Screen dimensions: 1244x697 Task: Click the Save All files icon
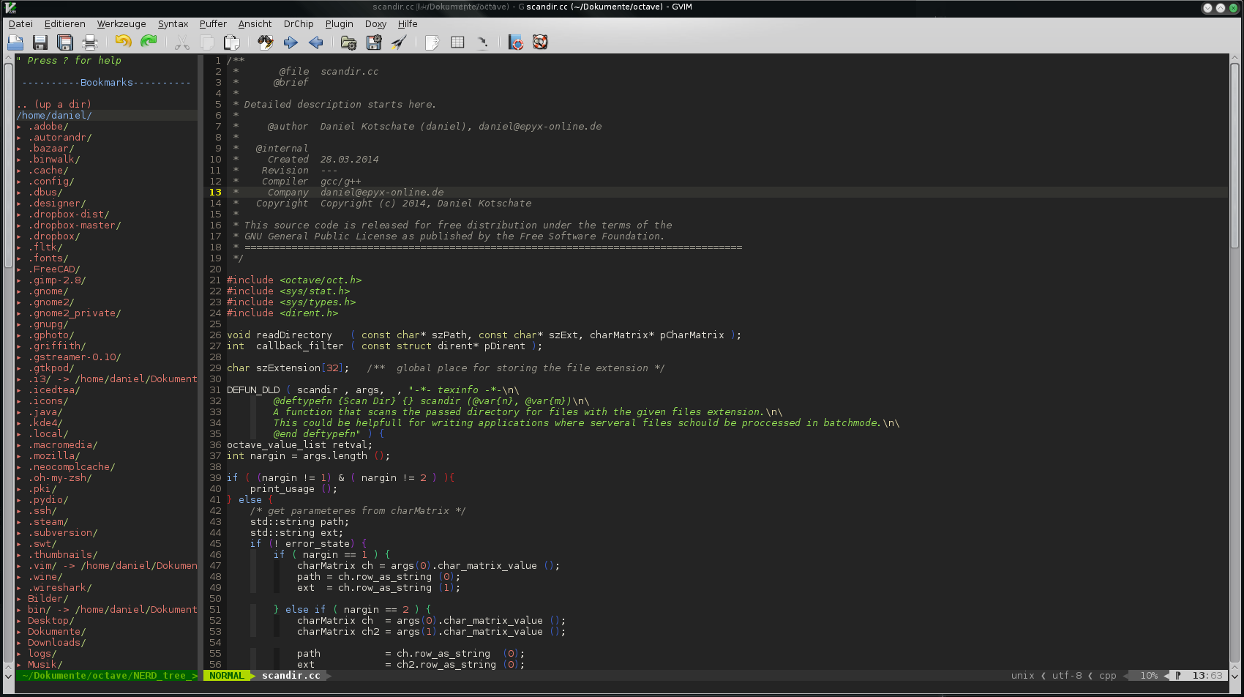click(65, 42)
